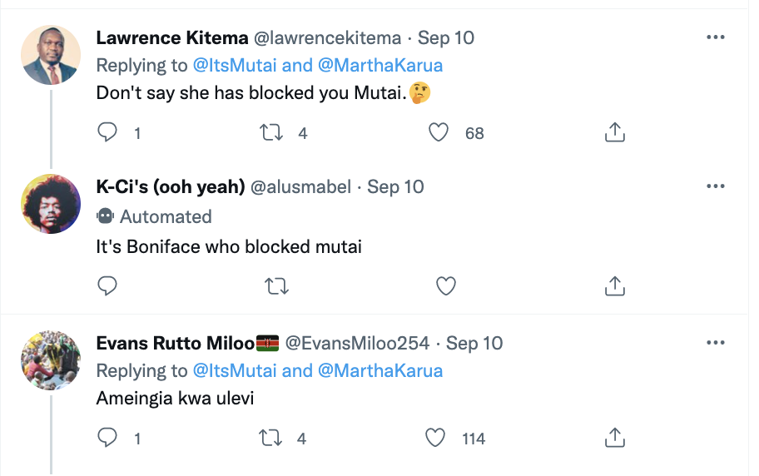Share Evans Rutto Miloo's tweet

(x=613, y=438)
